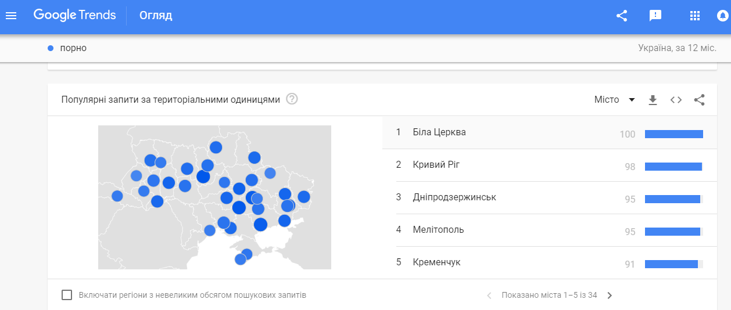731x310 pixels.
Task: Open the hamburger main menu
Action: [x=11, y=16]
